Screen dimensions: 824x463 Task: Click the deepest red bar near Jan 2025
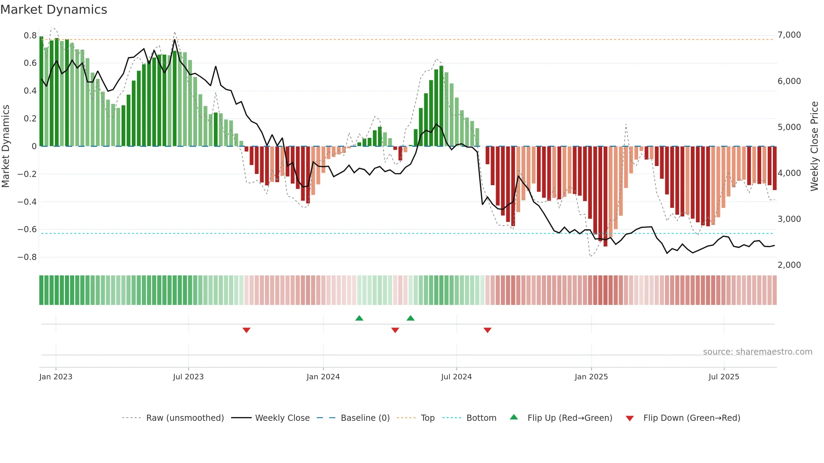coord(605,196)
